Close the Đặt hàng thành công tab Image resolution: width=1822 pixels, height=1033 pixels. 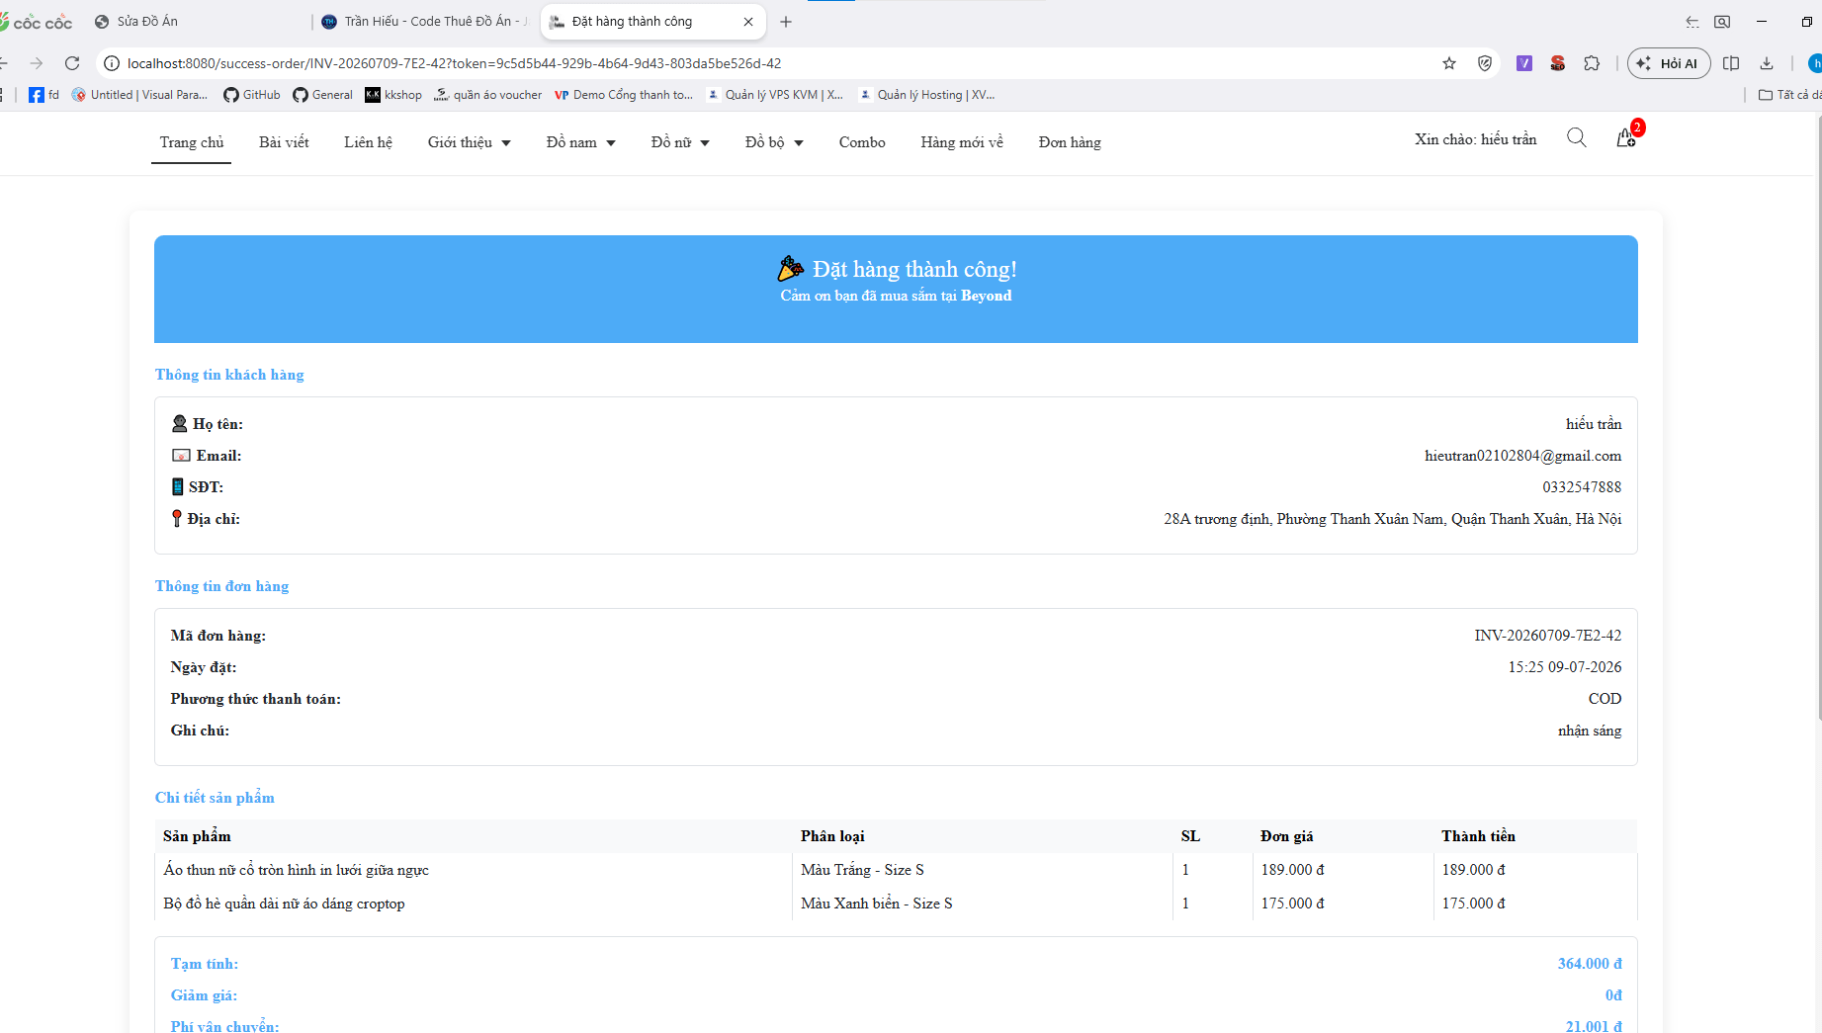click(748, 22)
